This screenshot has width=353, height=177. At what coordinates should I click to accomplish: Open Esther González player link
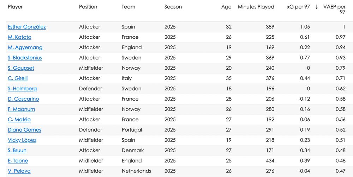[27, 27]
